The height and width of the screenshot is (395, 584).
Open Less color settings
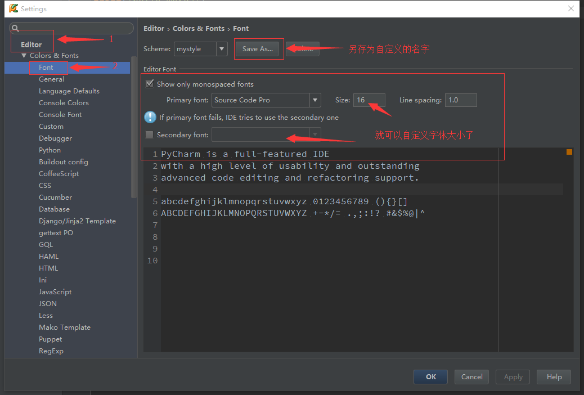coord(46,316)
